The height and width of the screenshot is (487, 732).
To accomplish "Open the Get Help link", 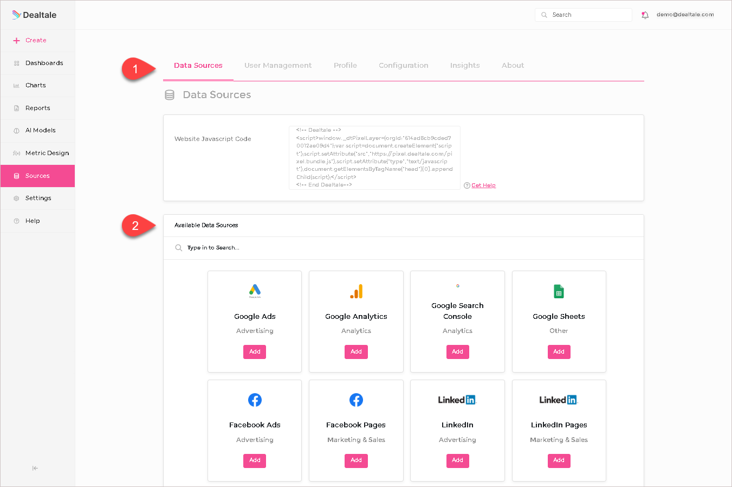I will [483, 185].
